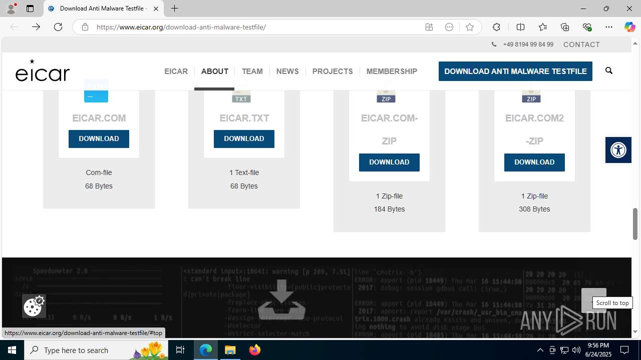Add this page to favorites
Viewport: 641px width, 360px height.
click(470, 27)
